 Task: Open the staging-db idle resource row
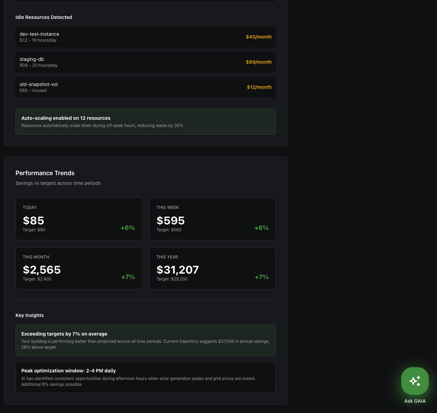pos(145,62)
